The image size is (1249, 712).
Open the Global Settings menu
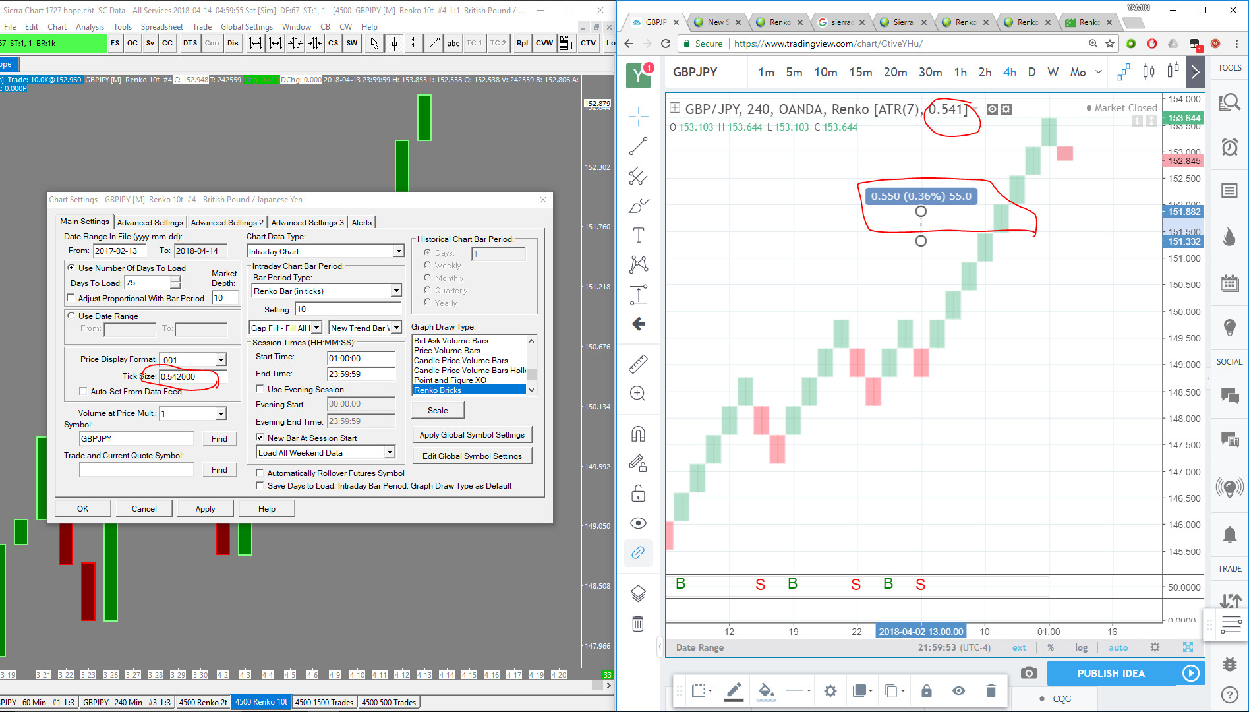247,27
